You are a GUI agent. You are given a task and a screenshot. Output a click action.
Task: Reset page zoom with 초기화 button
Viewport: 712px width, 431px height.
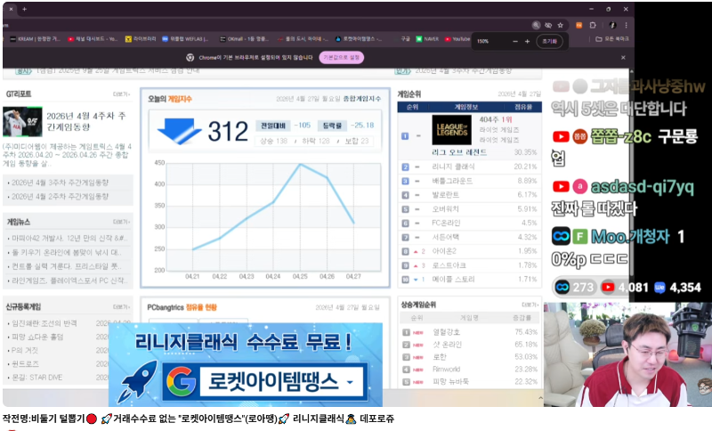[549, 42]
